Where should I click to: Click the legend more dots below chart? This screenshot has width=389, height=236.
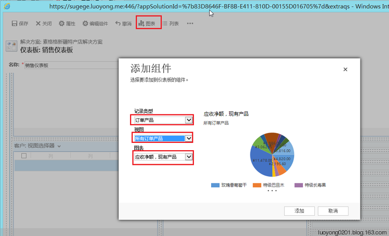click(x=272, y=191)
